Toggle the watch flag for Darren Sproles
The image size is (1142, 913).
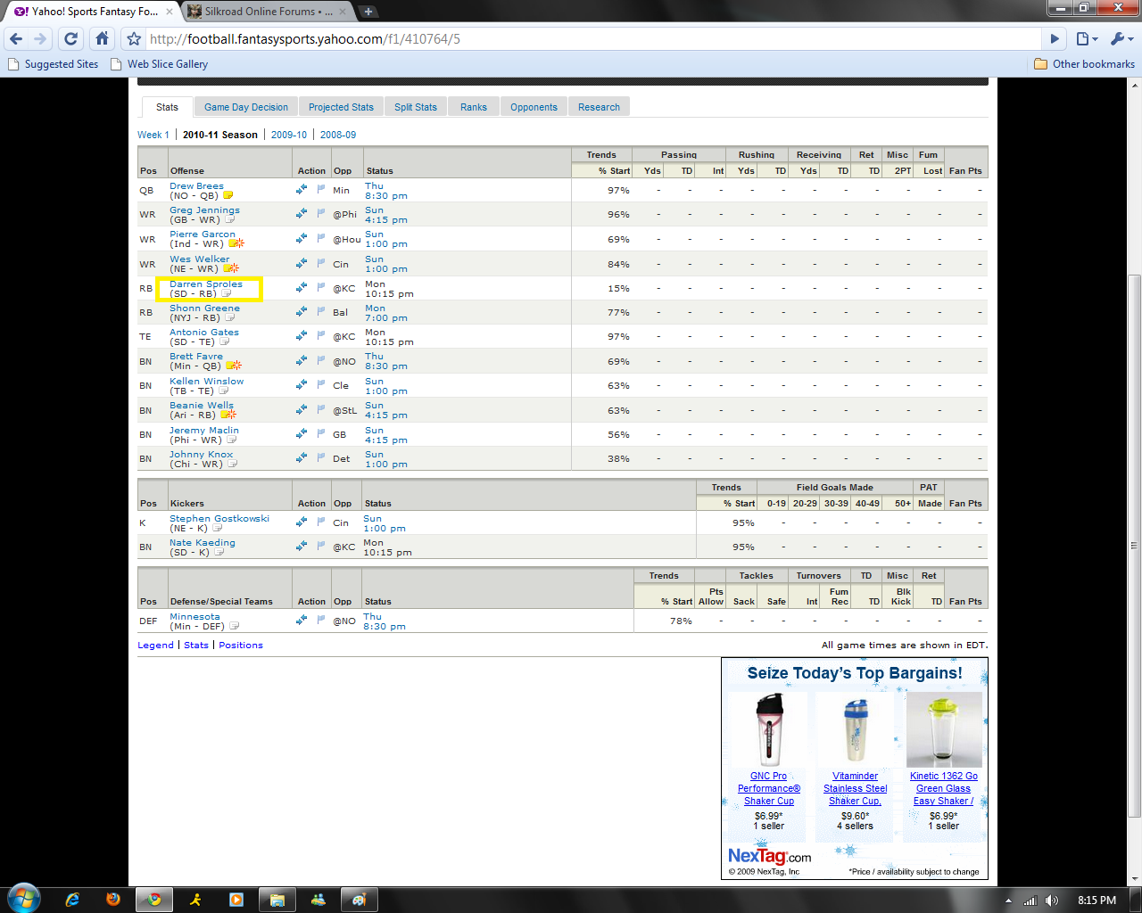tap(320, 287)
